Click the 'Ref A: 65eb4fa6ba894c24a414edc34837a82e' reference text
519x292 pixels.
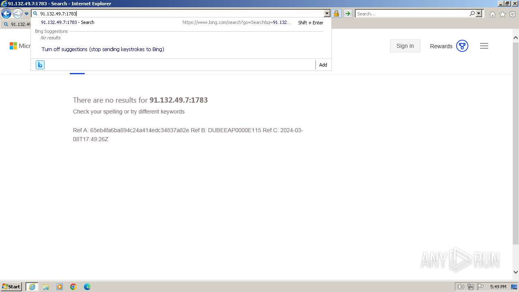click(131, 130)
